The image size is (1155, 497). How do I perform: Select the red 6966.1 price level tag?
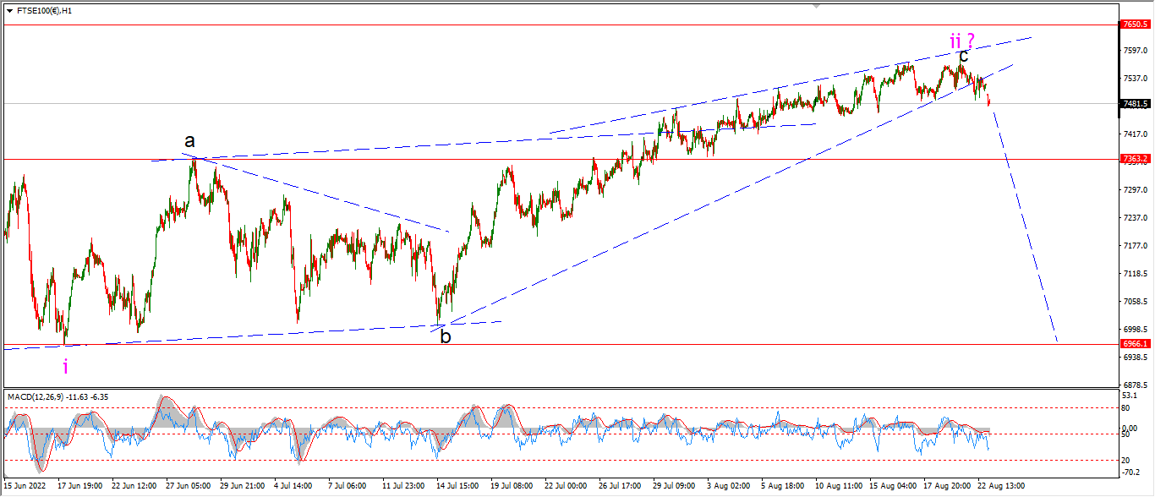[1135, 344]
